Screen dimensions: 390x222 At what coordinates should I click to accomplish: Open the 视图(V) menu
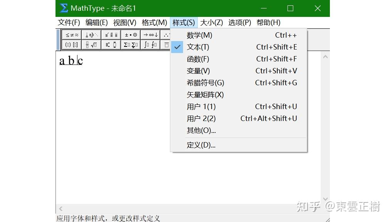pyautogui.click(x=124, y=23)
